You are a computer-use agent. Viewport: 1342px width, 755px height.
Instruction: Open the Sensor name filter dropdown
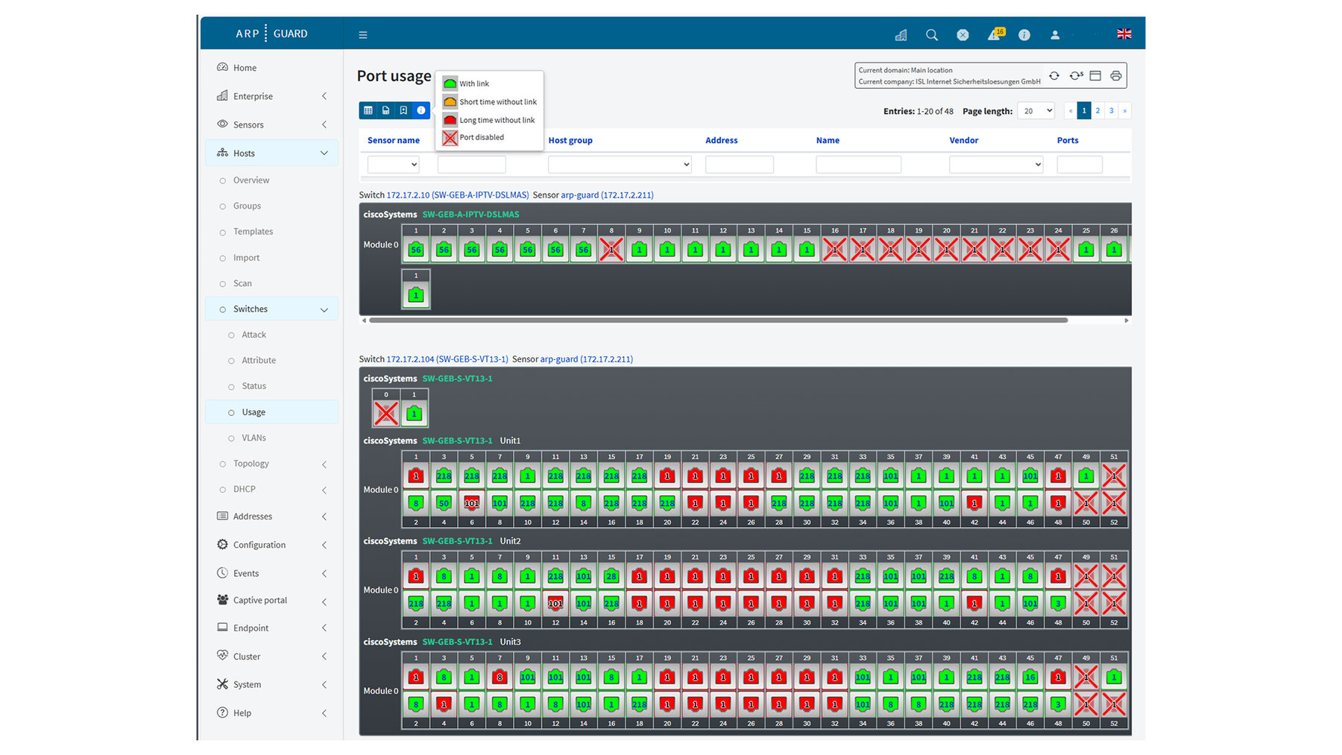click(393, 165)
